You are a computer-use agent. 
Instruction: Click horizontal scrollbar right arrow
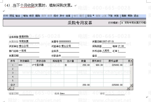128,88
